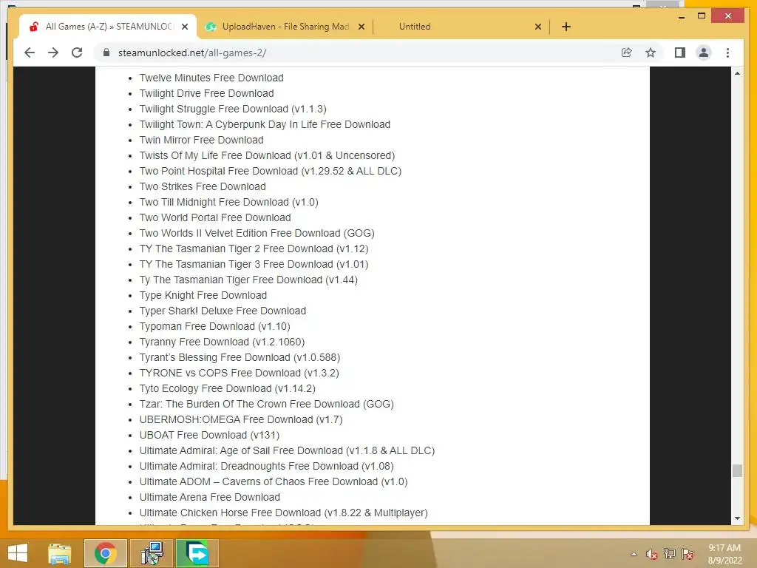Click the network tray icon
The width and height of the screenshot is (757, 568).
point(670,554)
